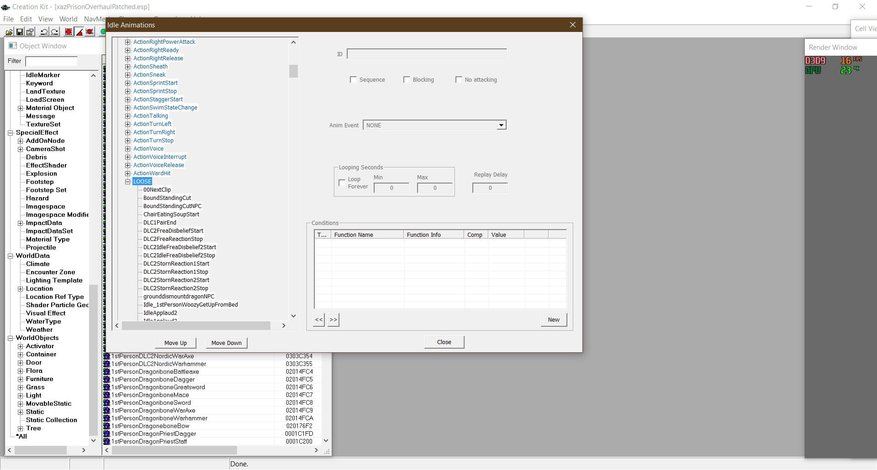Undo using the curved left arrow icon
Screen dimensions: 877x470
point(44,32)
